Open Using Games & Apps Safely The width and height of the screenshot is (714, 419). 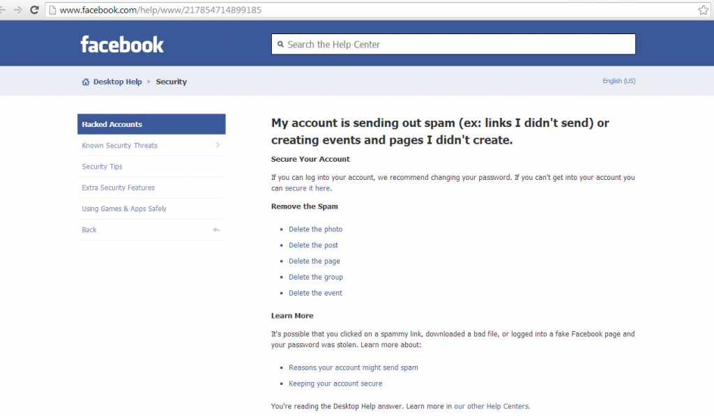[x=124, y=208]
